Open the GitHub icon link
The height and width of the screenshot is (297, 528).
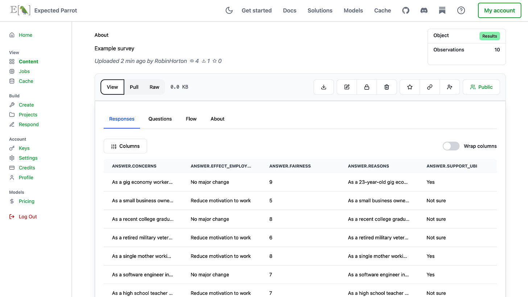coord(406,10)
